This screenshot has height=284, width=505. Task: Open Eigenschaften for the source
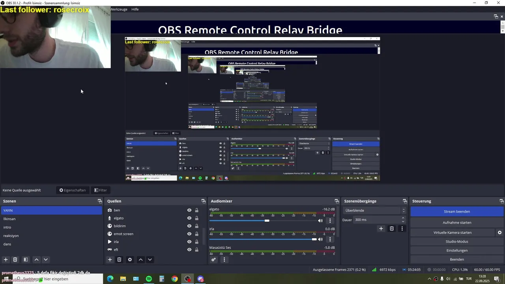pyautogui.click(x=73, y=190)
